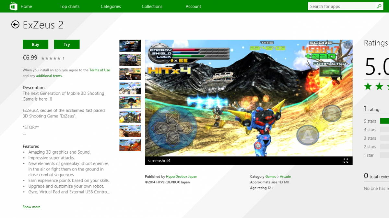Open the Arcade subcategory link
389x218 pixels.
coord(285,177)
